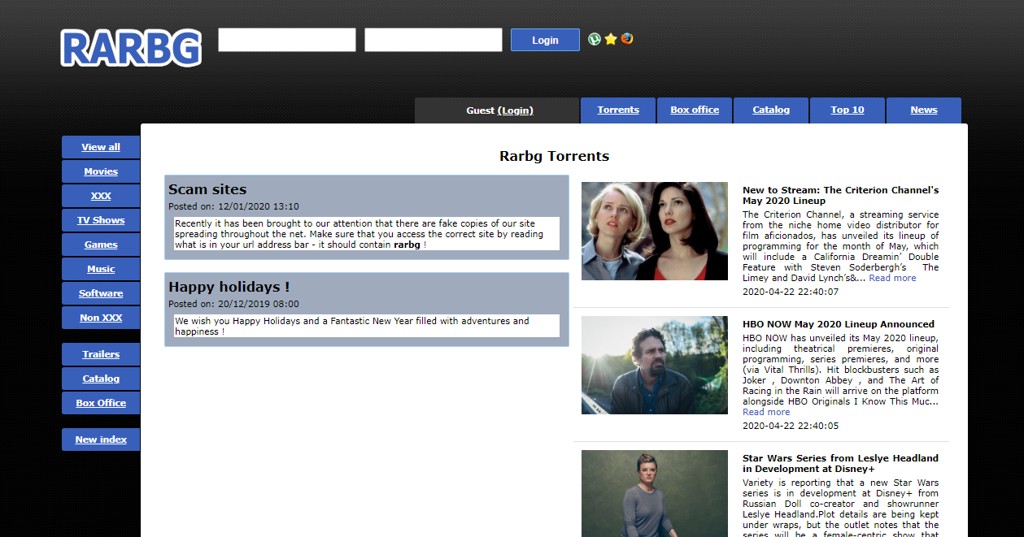Open the New index sidebar link
The width and height of the screenshot is (1024, 537).
[x=101, y=440]
